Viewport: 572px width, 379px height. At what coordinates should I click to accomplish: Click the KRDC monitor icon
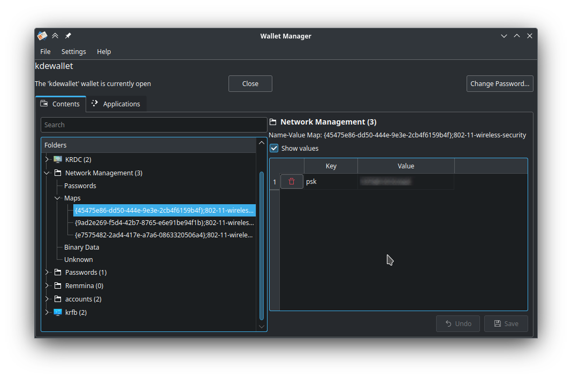[x=58, y=159]
